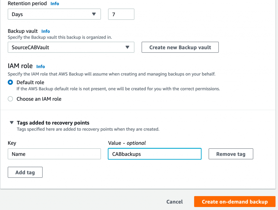Select the Default role radio button
Image resolution: width=278 pixels, height=210 pixels.
click(10, 82)
